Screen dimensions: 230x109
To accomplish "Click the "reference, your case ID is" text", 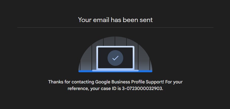I will pyautogui.click(x=94, y=89).
